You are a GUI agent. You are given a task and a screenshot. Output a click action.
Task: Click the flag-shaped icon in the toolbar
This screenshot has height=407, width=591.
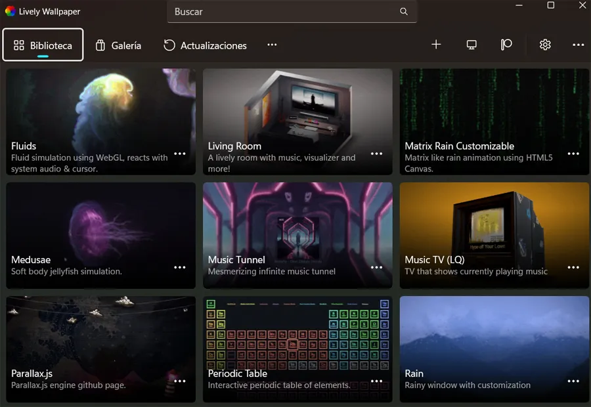pyautogui.click(x=506, y=45)
